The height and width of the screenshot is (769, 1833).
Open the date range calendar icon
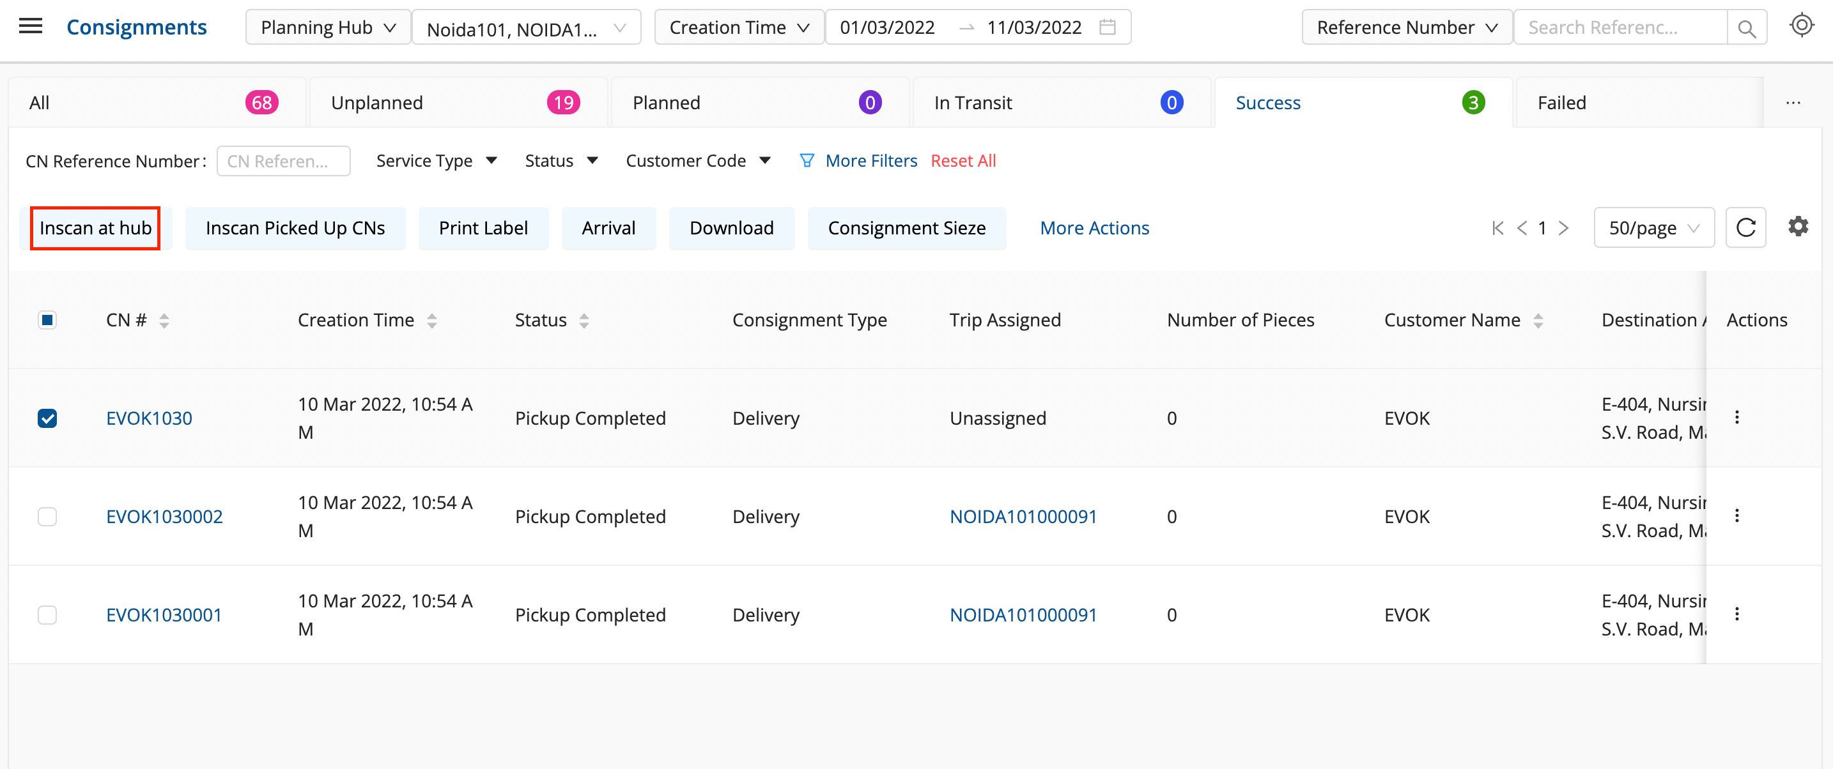pyautogui.click(x=1107, y=27)
